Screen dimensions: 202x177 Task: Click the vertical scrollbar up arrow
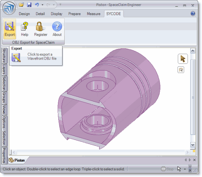pyautogui.click(x=193, y=51)
